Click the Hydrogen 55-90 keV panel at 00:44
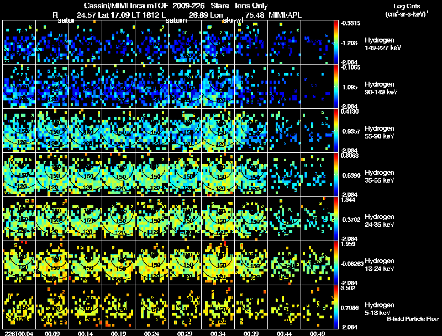The width and height of the screenshot is (442, 336). point(285,131)
